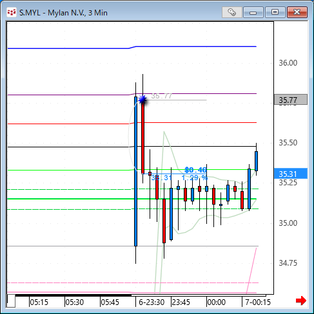Click the 35.50 price scale value

(x=288, y=143)
